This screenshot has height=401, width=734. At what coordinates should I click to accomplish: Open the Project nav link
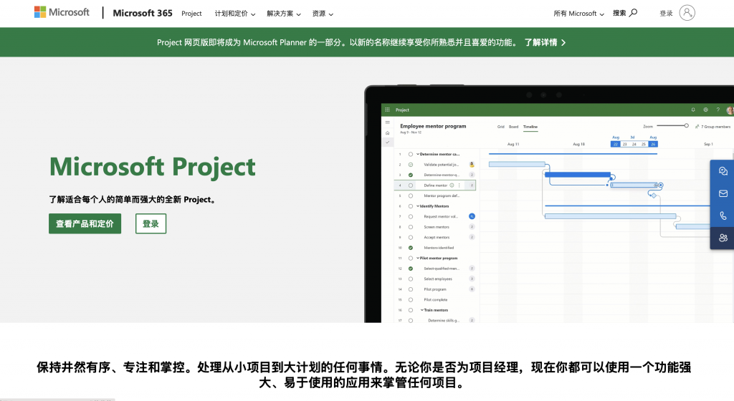click(x=191, y=14)
